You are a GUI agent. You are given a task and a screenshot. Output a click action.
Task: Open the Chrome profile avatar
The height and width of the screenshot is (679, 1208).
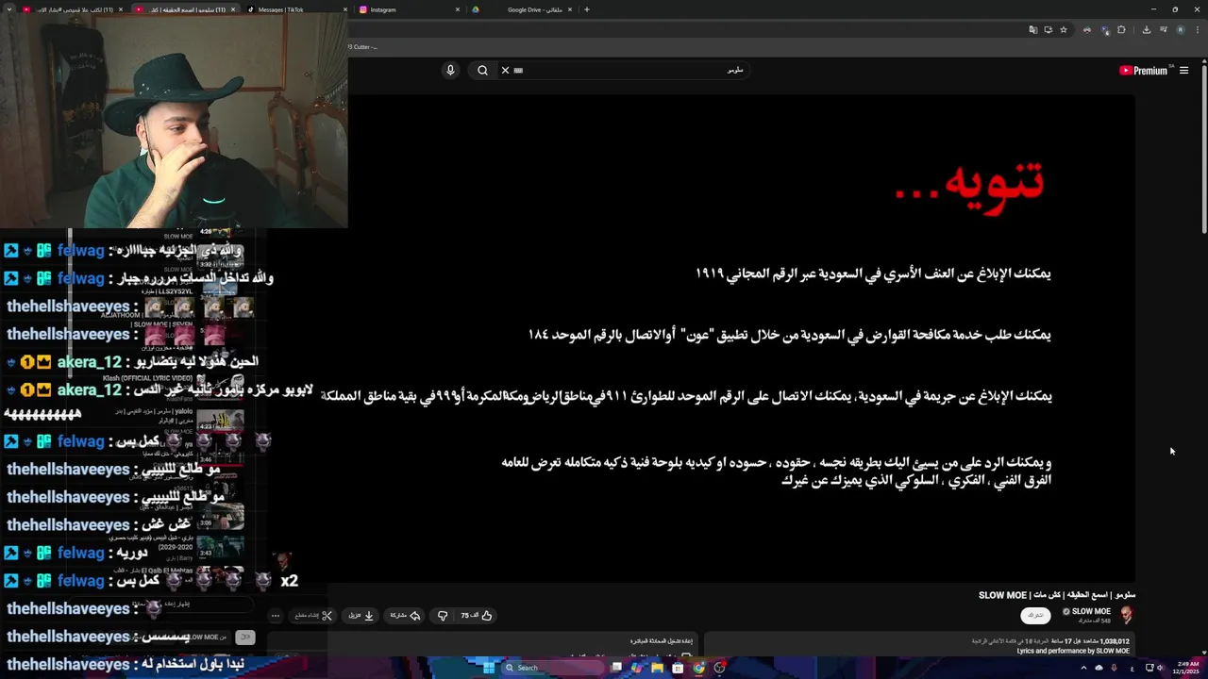1180,29
